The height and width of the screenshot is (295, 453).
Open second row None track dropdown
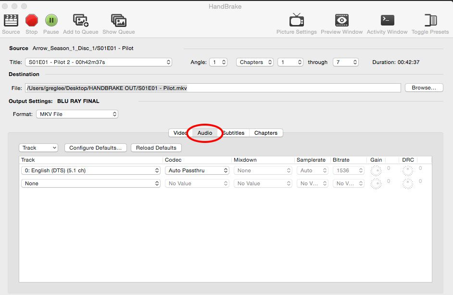coord(91,183)
